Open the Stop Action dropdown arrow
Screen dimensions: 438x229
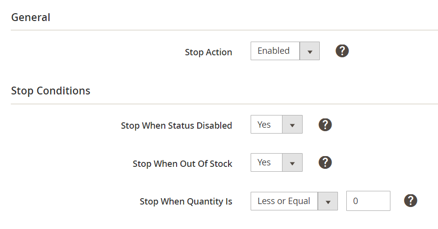coord(309,51)
